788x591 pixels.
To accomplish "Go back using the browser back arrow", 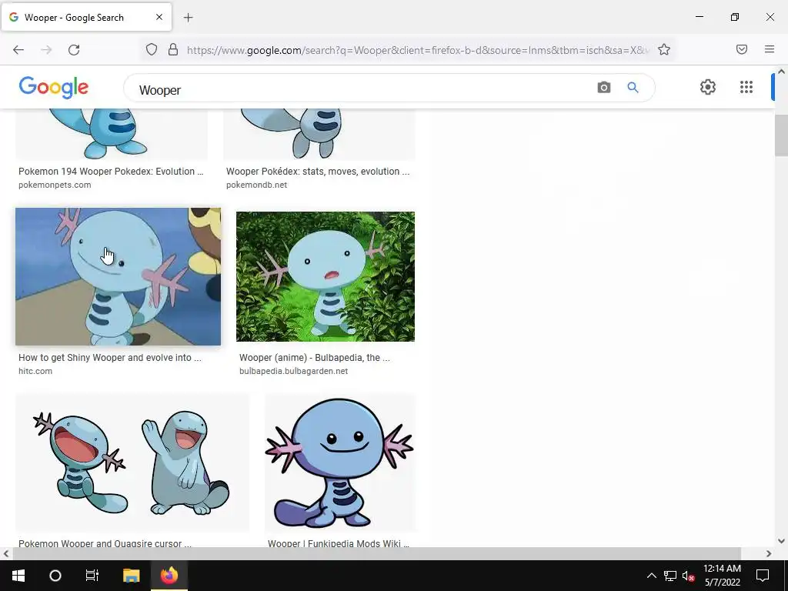I will (18, 50).
